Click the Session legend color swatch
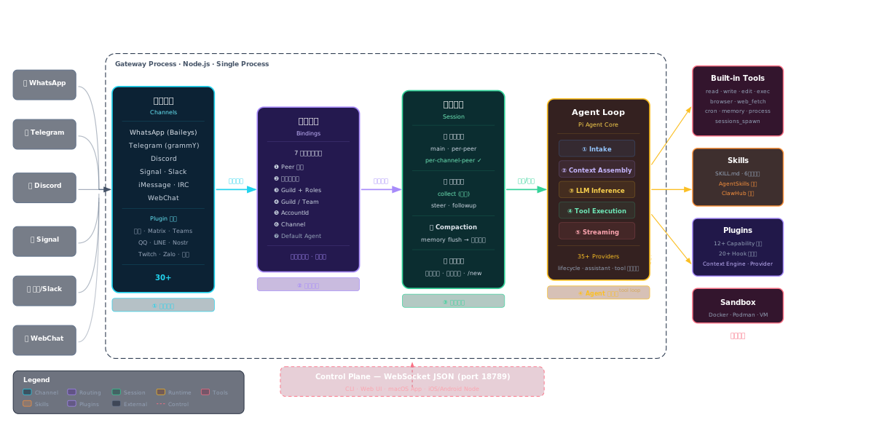The height and width of the screenshot is (428, 874). (116, 392)
